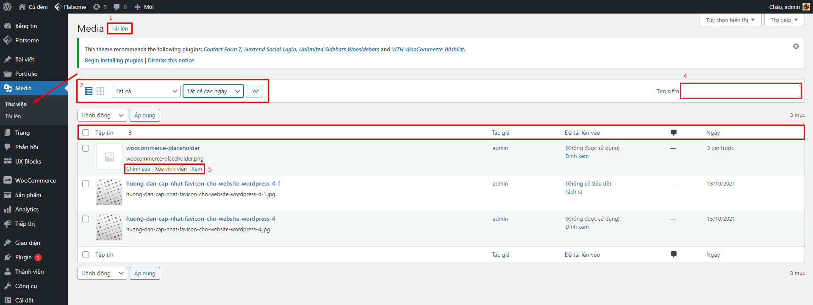Click Tải lên button next to Media
The width and height of the screenshot is (813, 305).
coord(119,28)
